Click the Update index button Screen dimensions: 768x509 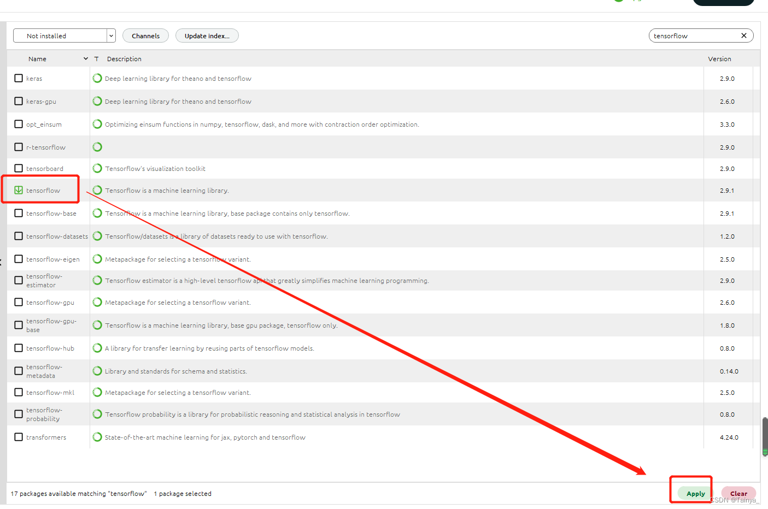(207, 35)
